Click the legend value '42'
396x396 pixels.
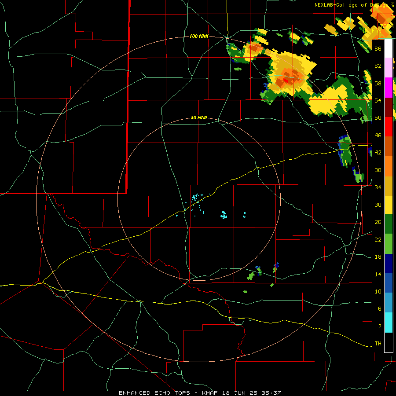click(378, 153)
